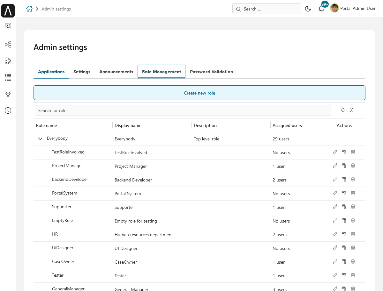Assign users to the CaseOwner role
Image resolution: width=383 pixels, height=291 pixels.
pyautogui.click(x=344, y=261)
